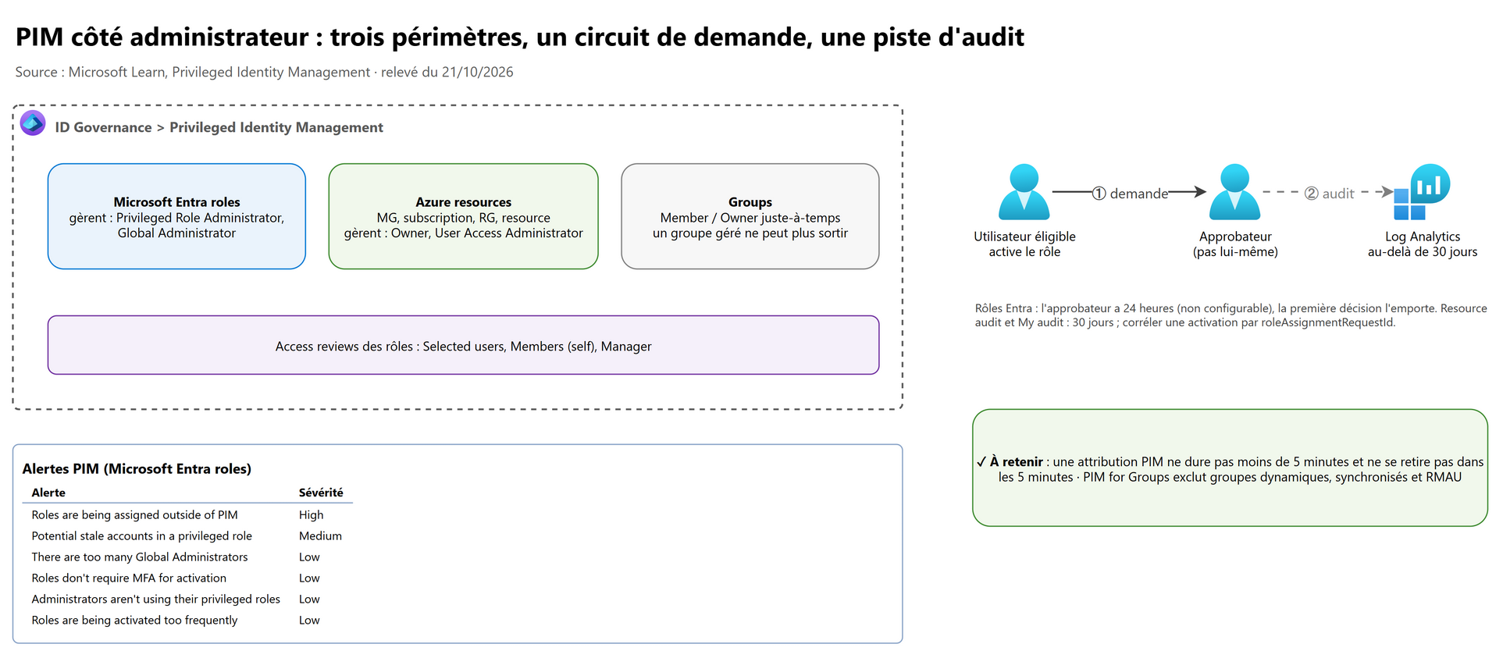Image resolution: width=1503 pixels, height=658 pixels.
Task: Select the eligible user person icon
Action: pyautogui.click(x=1024, y=192)
